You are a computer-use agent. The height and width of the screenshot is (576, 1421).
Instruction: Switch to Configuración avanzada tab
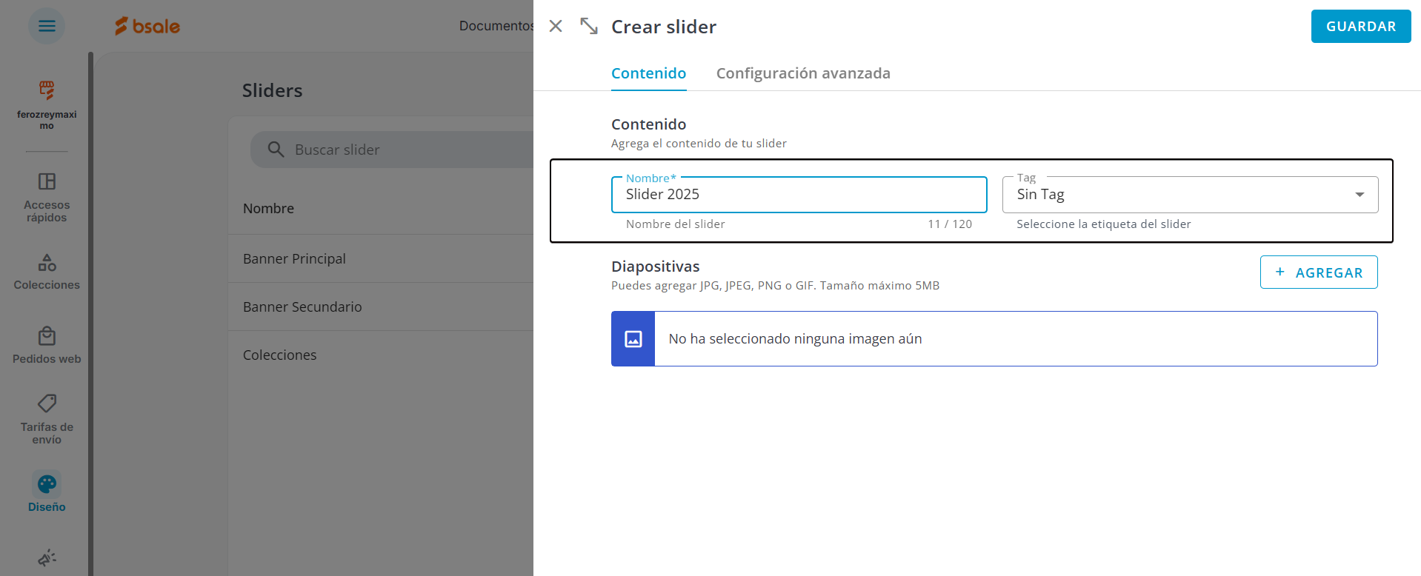[x=803, y=73]
